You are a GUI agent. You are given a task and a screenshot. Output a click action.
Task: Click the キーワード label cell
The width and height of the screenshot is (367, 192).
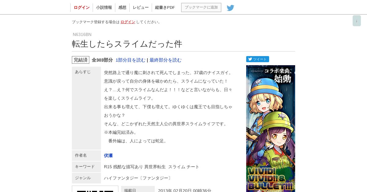point(86,167)
